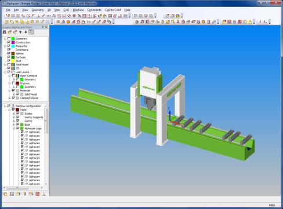Toggle the STL layer checkbox
Viewport: 283px width, 209px height.
pyautogui.click(x=9, y=68)
